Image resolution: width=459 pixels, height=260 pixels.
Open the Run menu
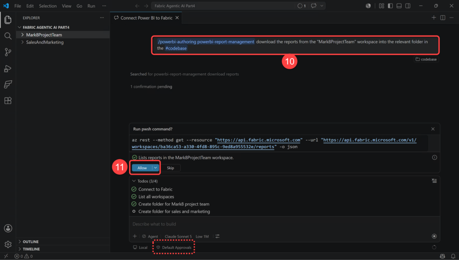click(x=91, y=6)
